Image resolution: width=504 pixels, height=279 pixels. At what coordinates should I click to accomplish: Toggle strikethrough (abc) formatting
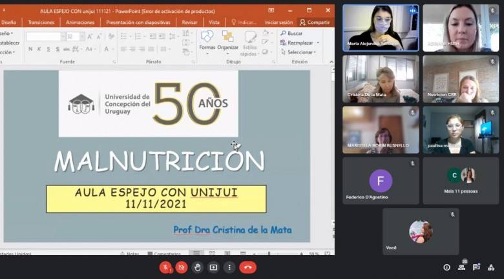pyautogui.click(x=67, y=49)
